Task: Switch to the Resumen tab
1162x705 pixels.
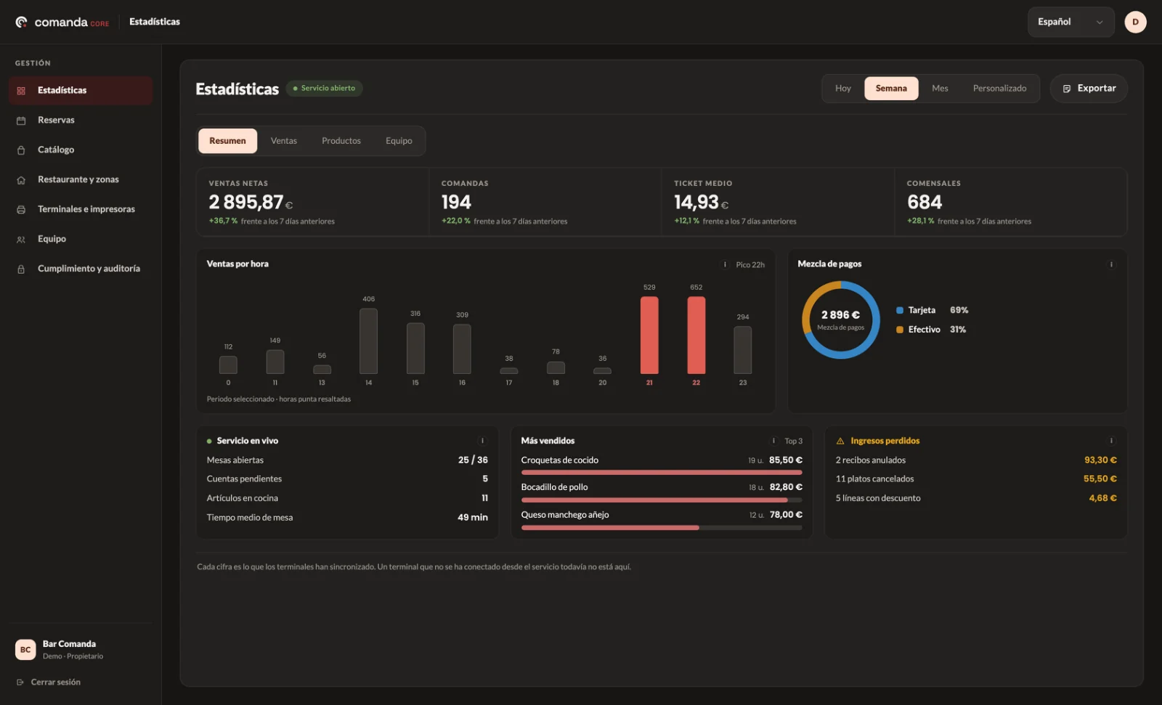Action: pos(227,141)
